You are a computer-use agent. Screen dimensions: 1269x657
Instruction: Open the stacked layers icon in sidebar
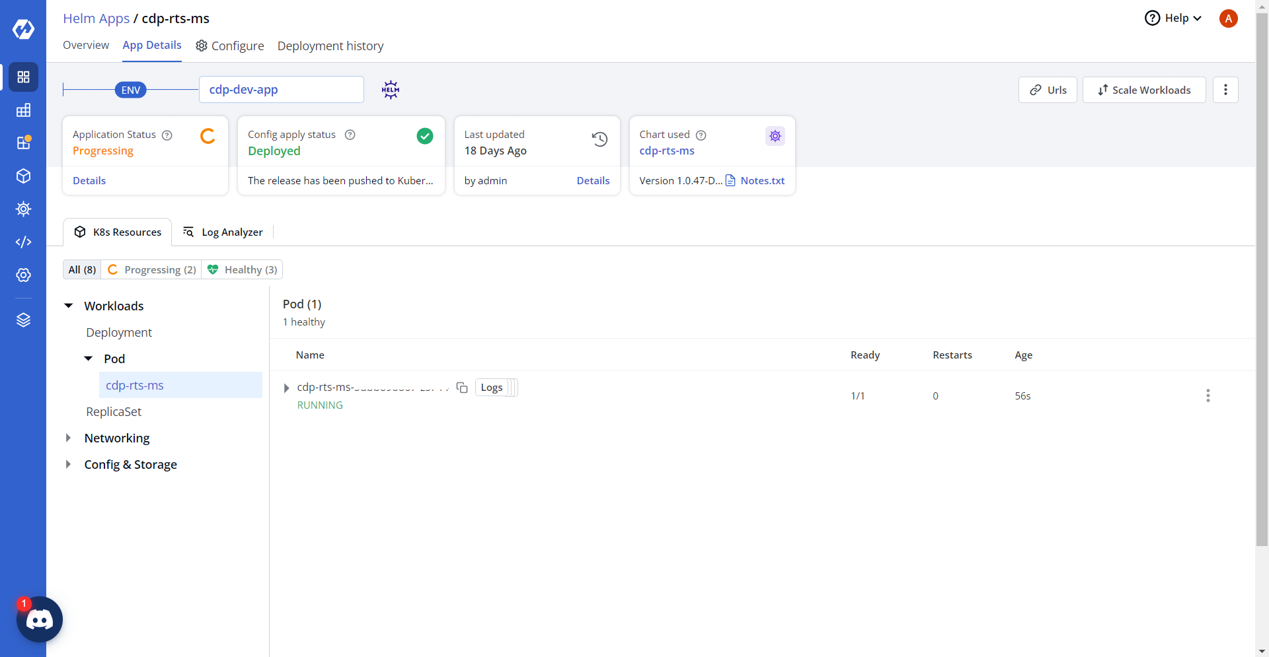click(x=23, y=320)
